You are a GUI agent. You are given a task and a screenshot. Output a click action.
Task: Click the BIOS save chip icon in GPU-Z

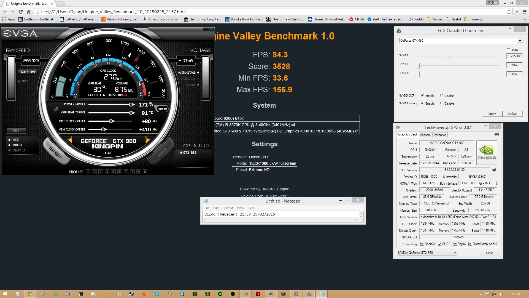click(x=494, y=170)
